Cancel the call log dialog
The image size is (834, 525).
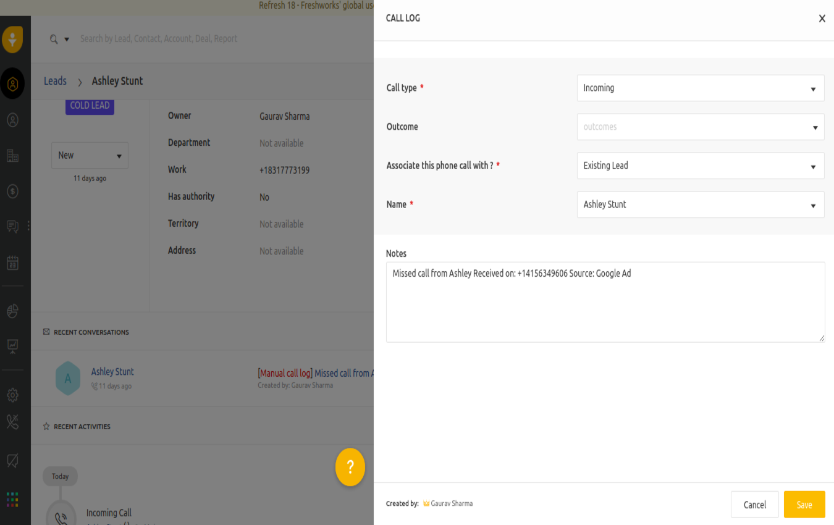[x=754, y=504]
